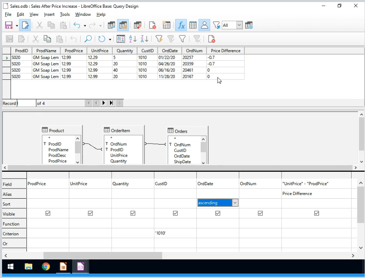Click the design grid horizontal scrollbar thumb
This screenshot has width=365, height=278.
103,256
